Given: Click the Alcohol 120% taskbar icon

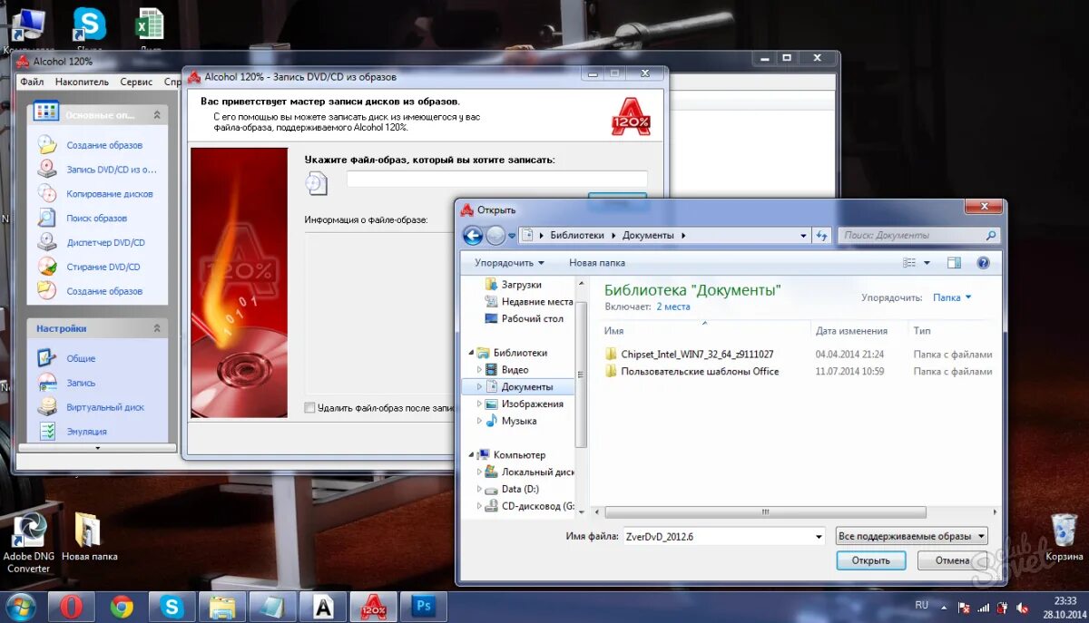Looking at the screenshot, I should point(373,607).
